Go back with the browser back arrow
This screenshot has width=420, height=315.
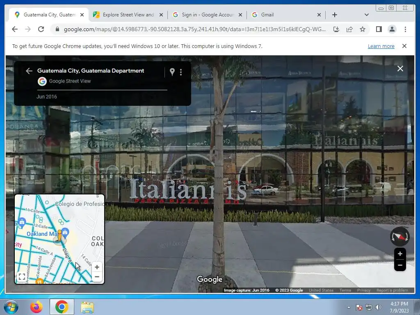[x=15, y=29]
